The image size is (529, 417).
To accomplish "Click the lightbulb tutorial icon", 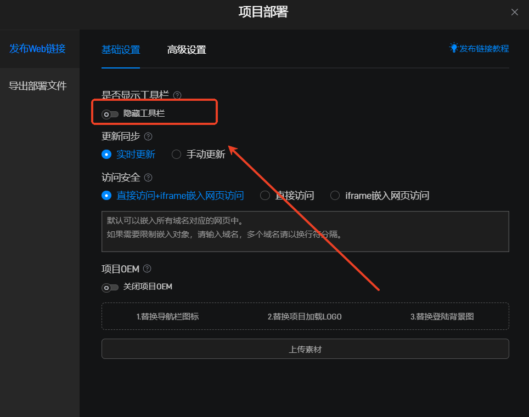I will [x=454, y=48].
